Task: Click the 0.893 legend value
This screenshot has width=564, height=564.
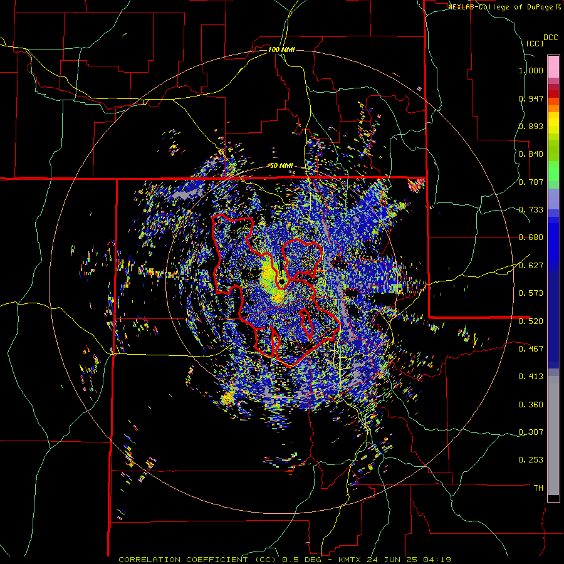Action: 531,126
